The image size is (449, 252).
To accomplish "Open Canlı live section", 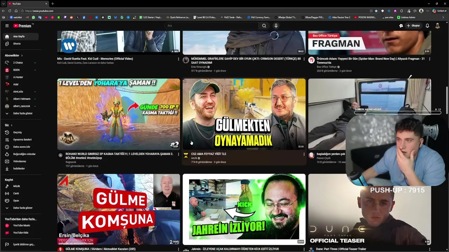I will (x=21, y=194).
